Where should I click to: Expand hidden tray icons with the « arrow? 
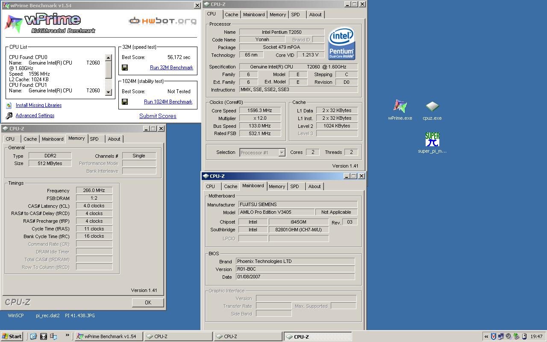point(486,337)
